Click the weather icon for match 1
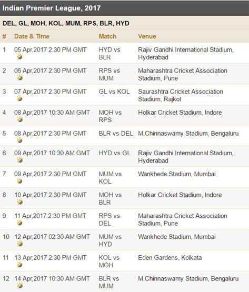The width and height of the screenshot is (249, 292). pos(19,57)
